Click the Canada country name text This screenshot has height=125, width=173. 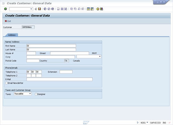click(x=76, y=61)
